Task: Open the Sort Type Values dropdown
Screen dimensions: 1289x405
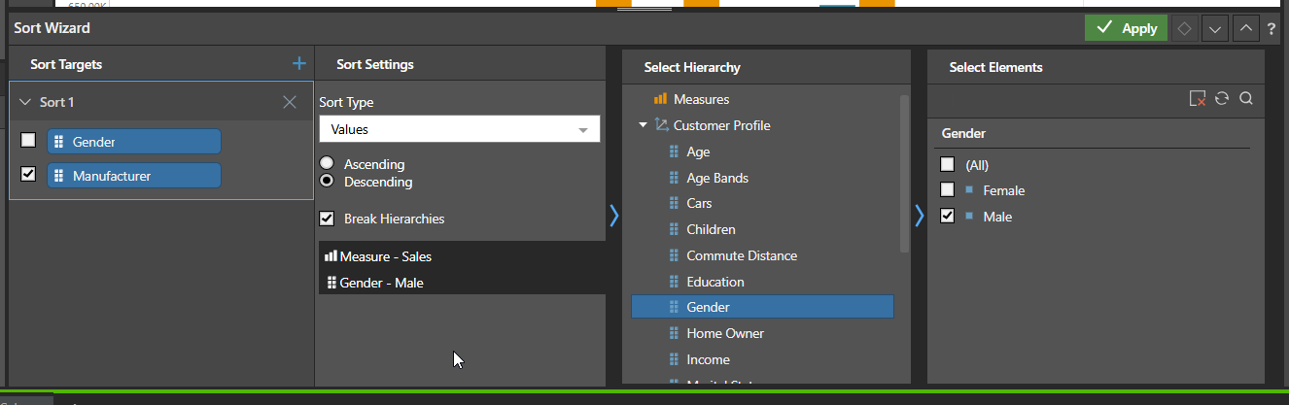Action: tap(459, 129)
